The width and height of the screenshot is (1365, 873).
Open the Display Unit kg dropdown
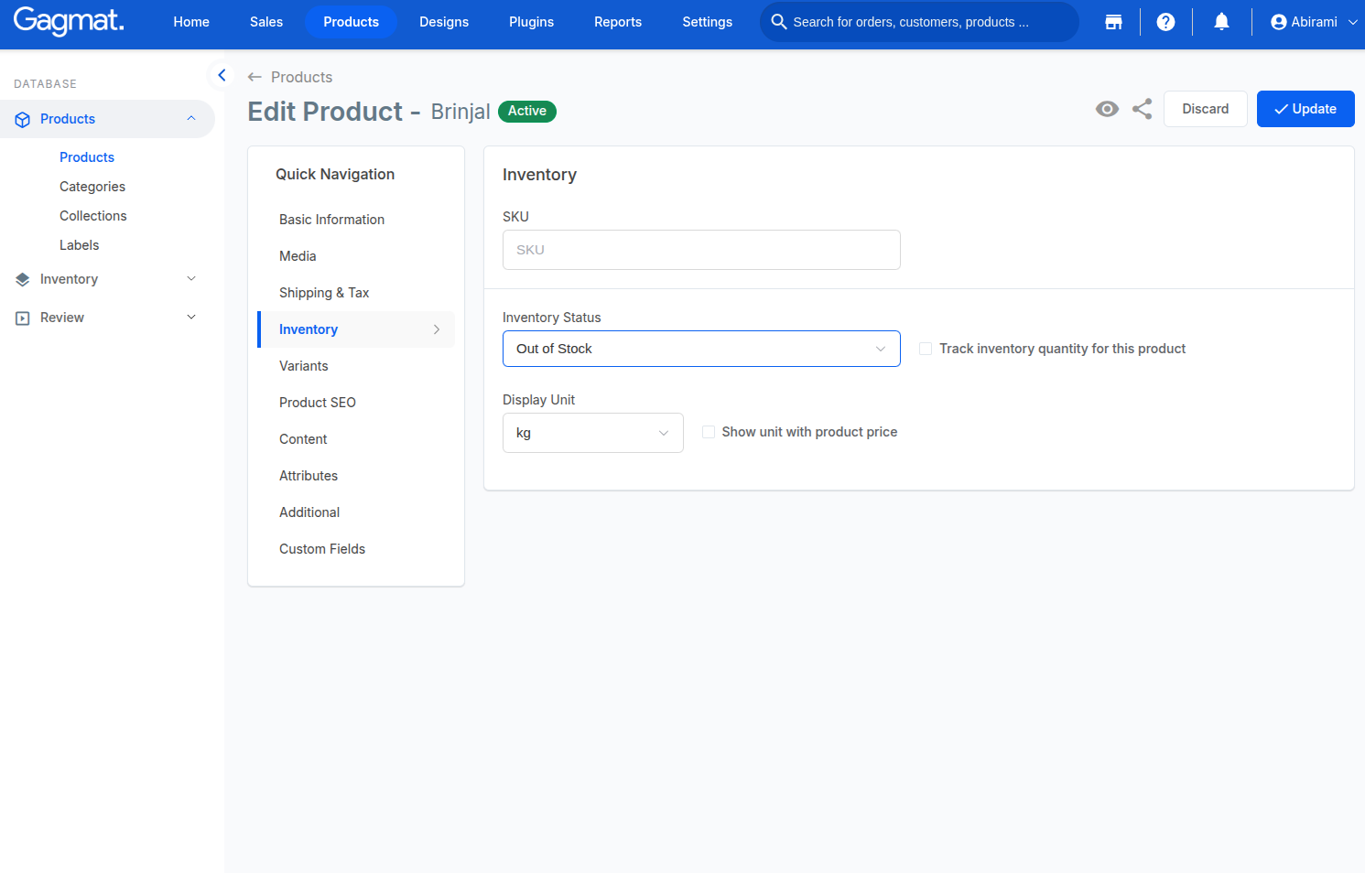point(593,433)
